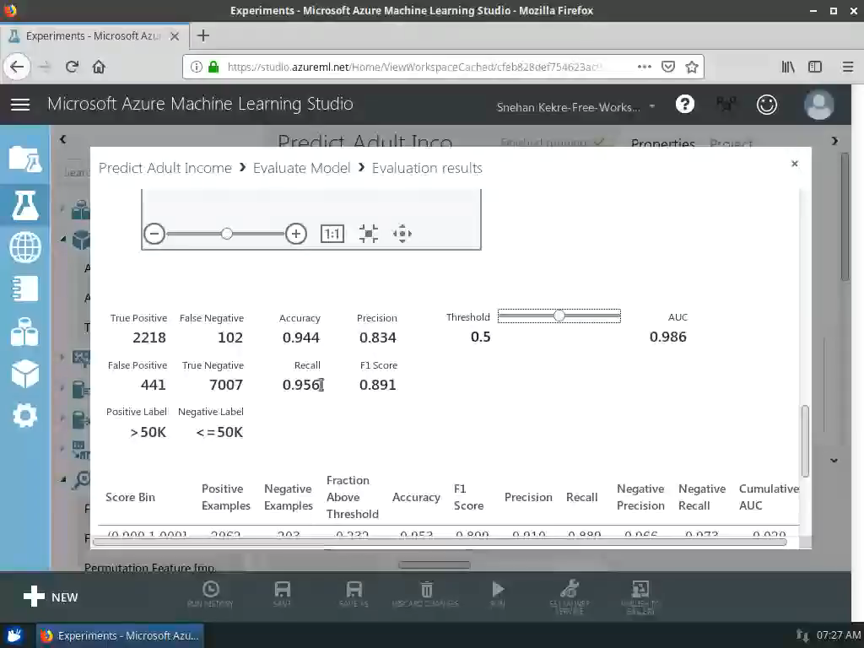The image size is (864, 648).
Task: Click the Negative Recall column header
Action: pos(702,497)
